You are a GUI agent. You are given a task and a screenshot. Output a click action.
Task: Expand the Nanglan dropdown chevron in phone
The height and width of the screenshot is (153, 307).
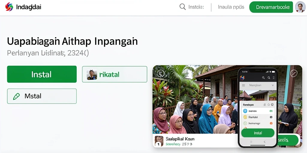coord(273,85)
